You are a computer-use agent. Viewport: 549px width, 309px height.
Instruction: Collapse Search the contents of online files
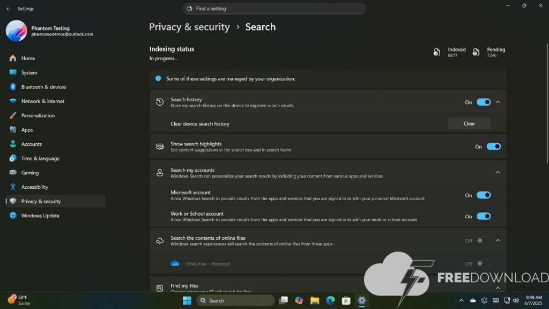[498, 240]
